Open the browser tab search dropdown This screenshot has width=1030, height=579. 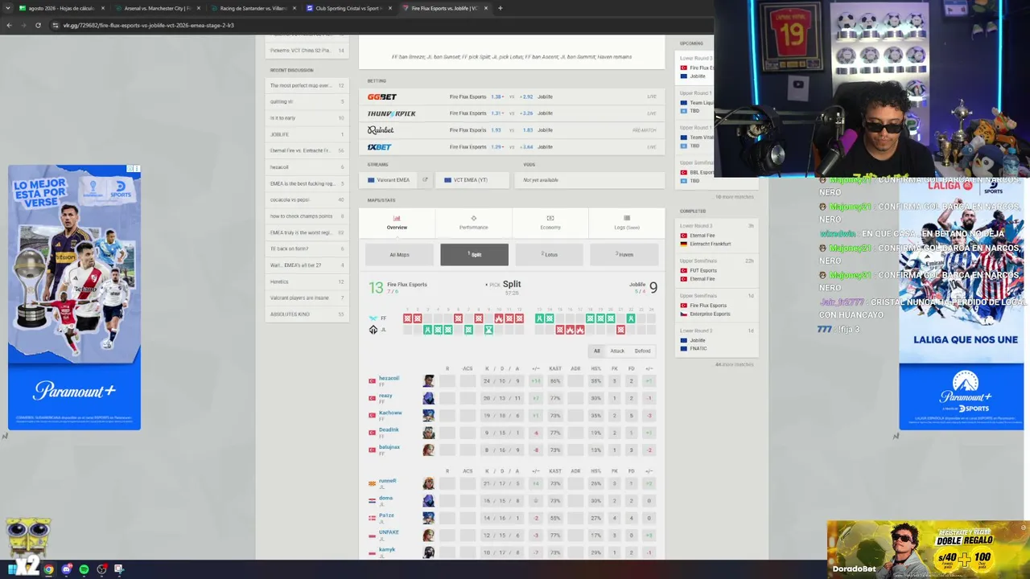pos(8,8)
